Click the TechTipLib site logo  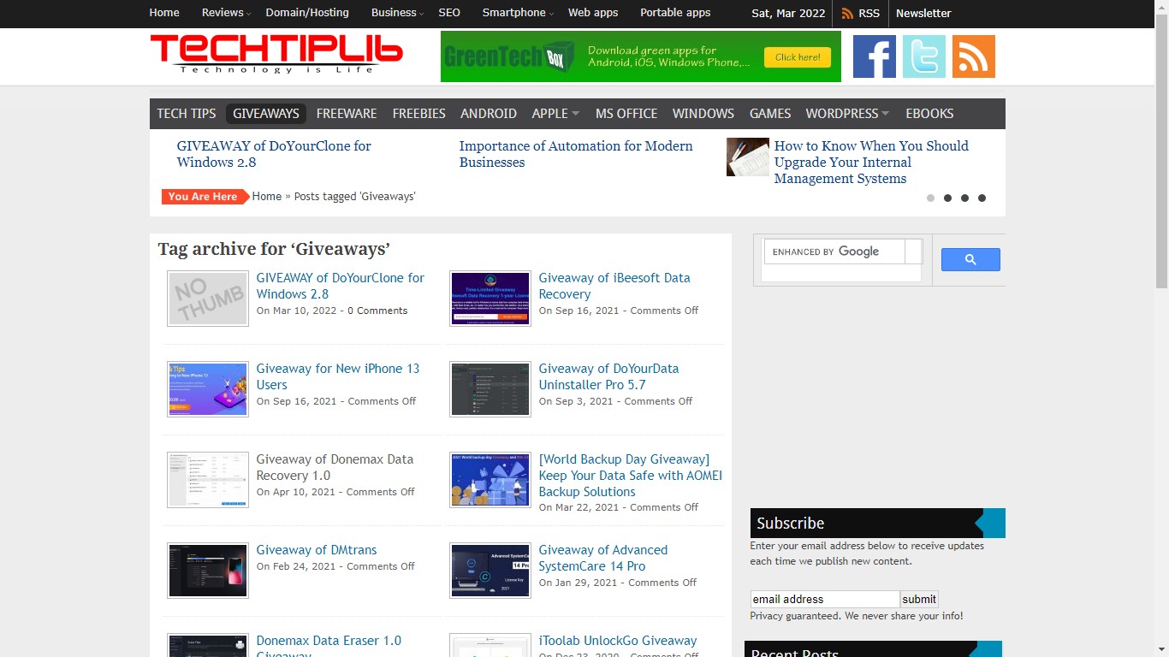tap(276, 54)
